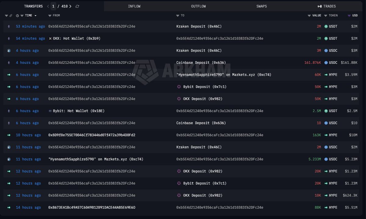
Task: Click the OKX logo beside Hot Wallet
Action: (x=50, y=38)
